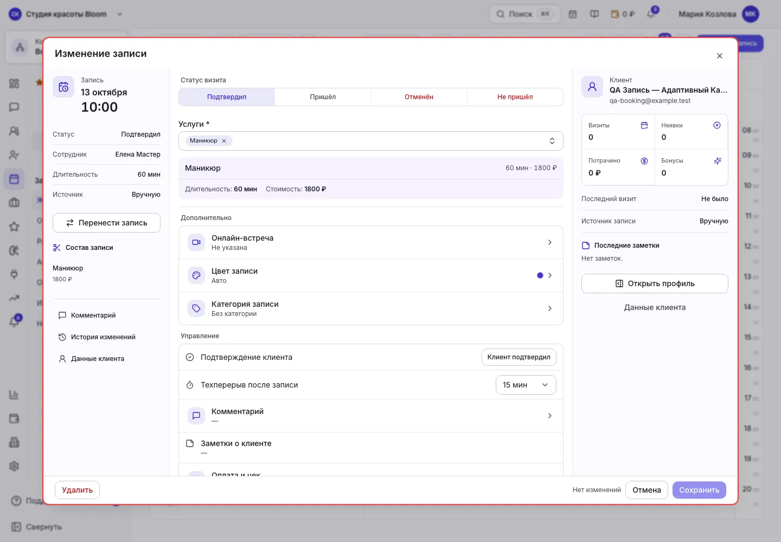Set visit status to Пришёл

pos(323,97)
